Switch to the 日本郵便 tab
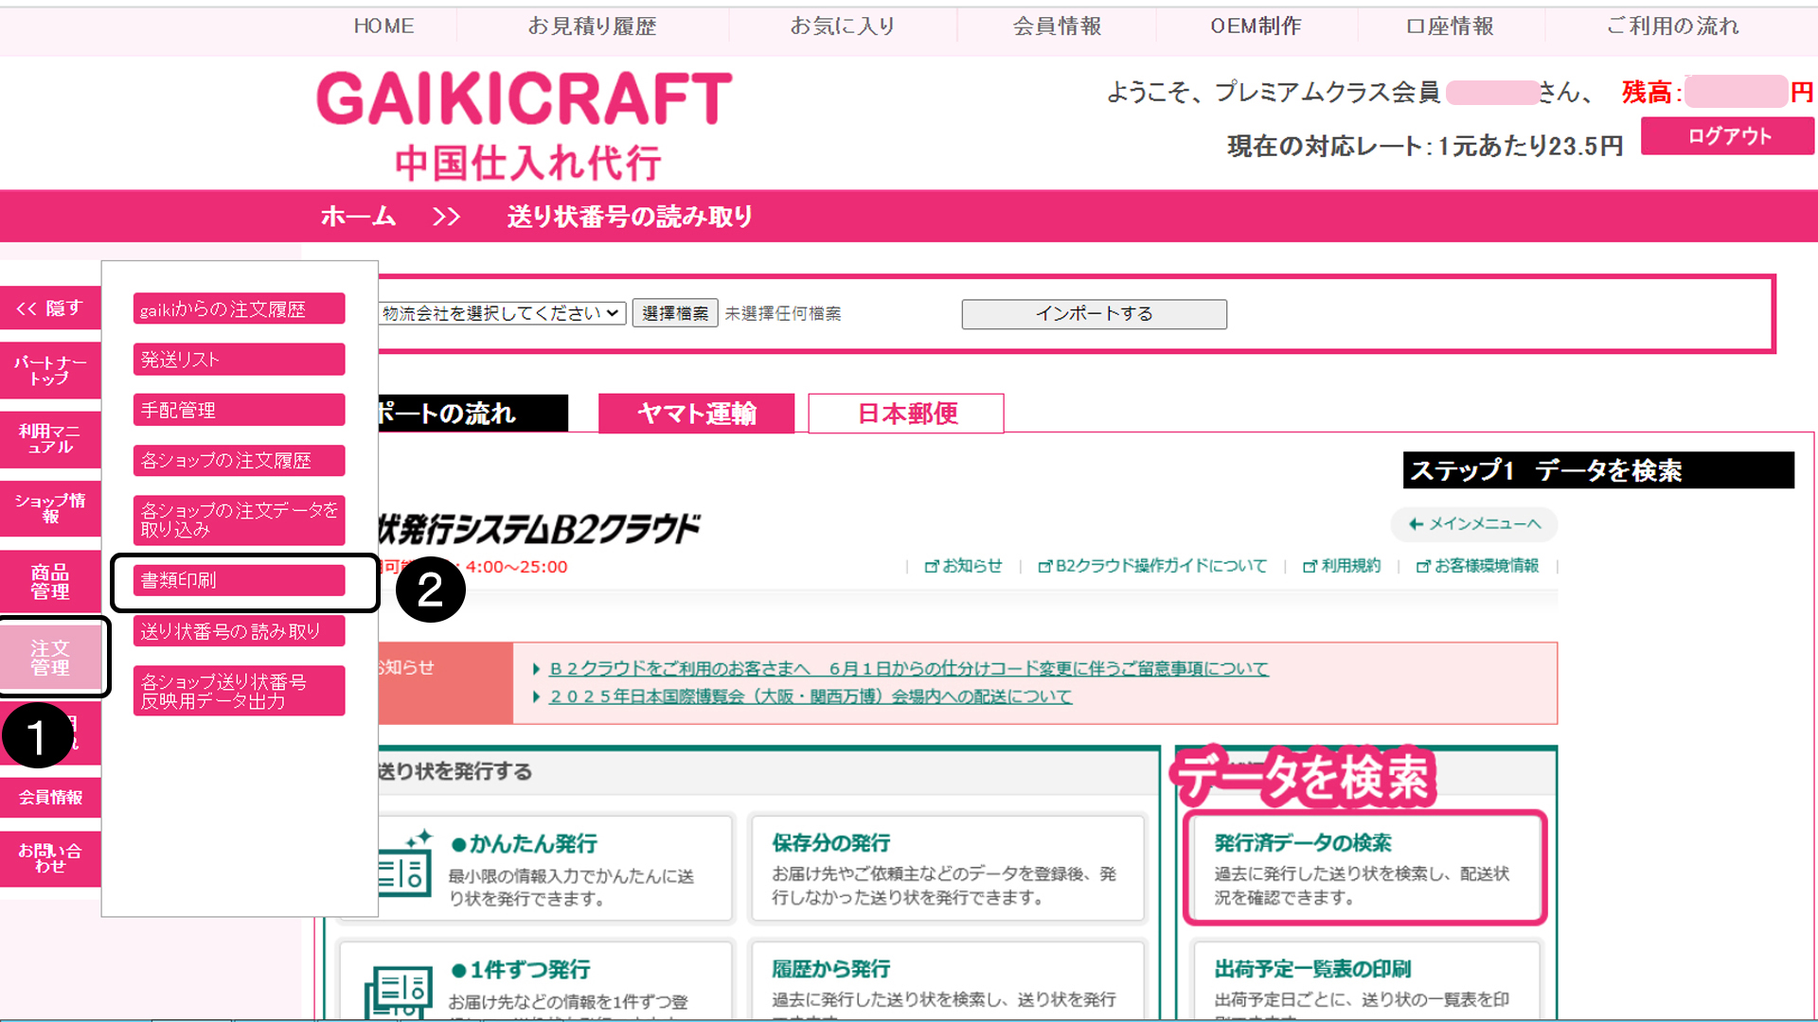Screen dimensions: 1818x1022 [906, 414]
